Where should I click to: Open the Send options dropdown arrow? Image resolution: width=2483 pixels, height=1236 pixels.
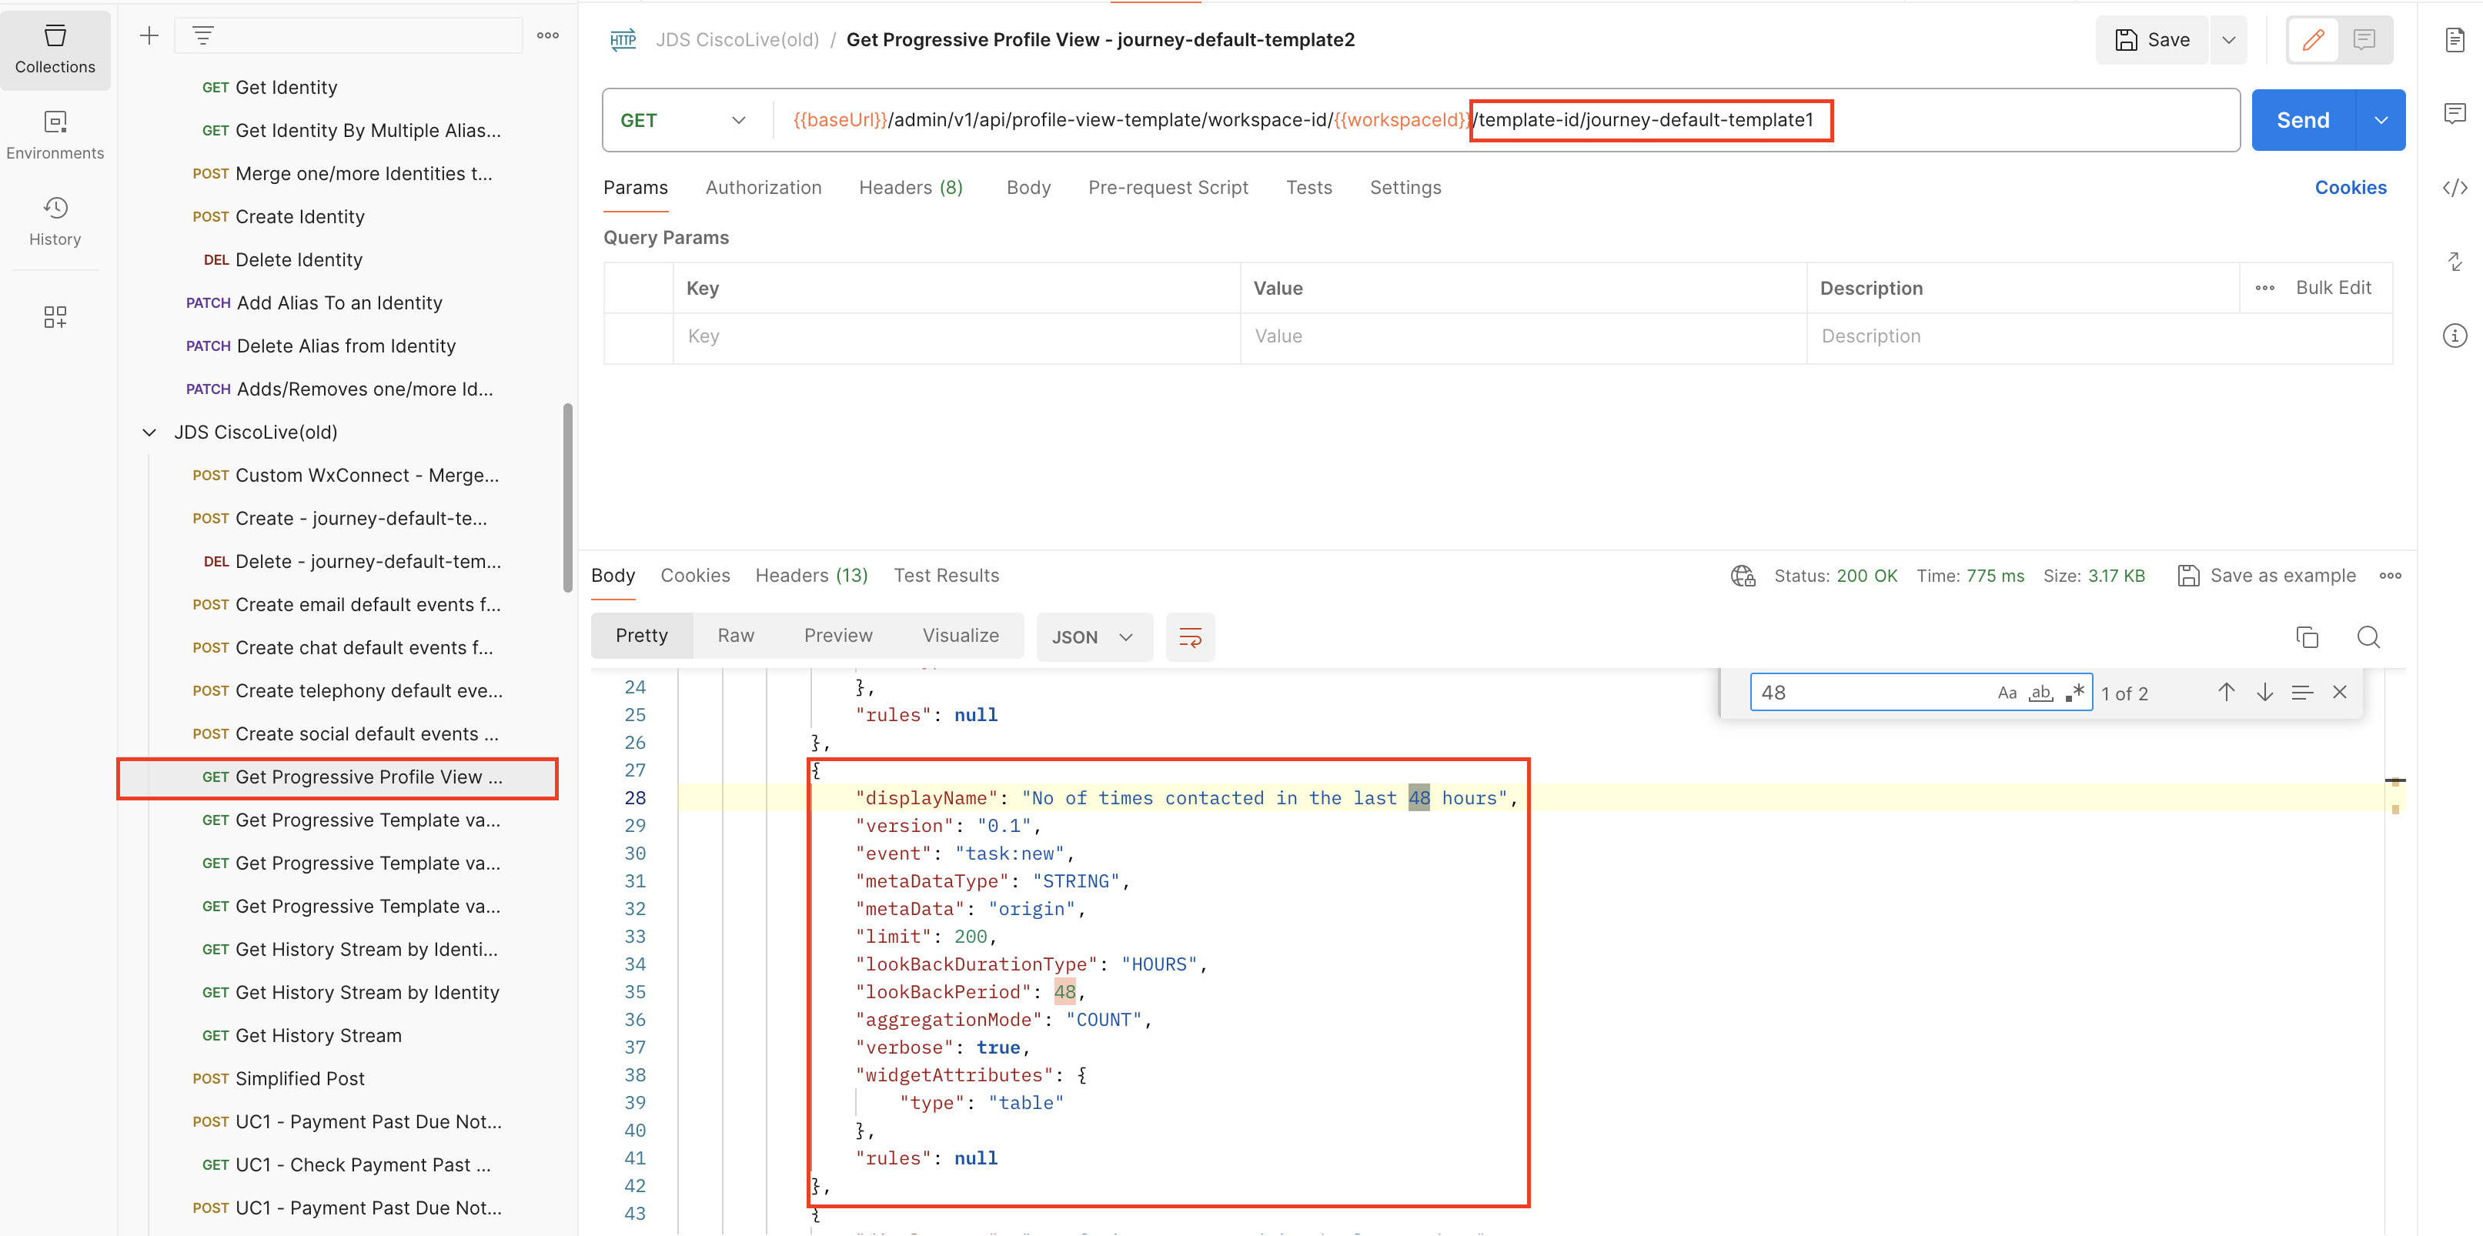point(2381,121)
